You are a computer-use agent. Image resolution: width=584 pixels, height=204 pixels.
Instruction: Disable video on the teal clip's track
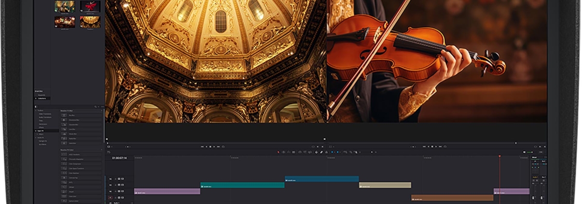point(123,185)
